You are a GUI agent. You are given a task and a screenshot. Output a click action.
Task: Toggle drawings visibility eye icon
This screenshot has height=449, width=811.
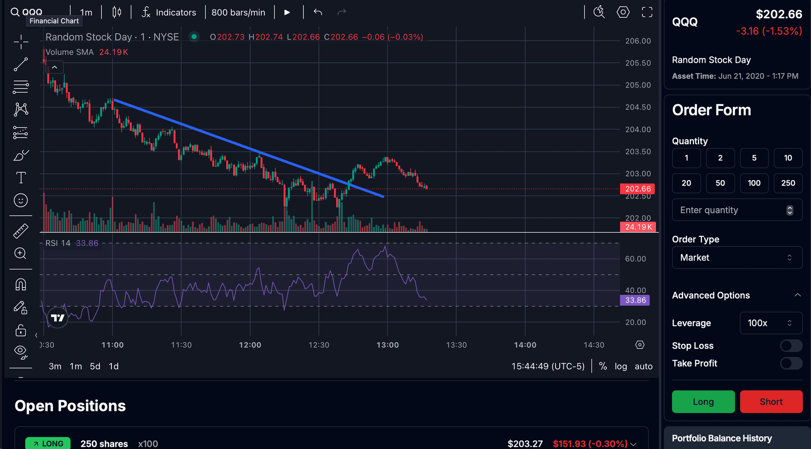21,352
